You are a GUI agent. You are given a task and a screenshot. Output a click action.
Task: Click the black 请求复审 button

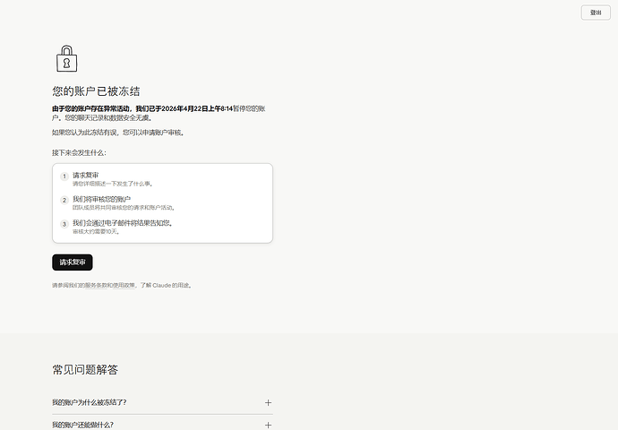73,262
